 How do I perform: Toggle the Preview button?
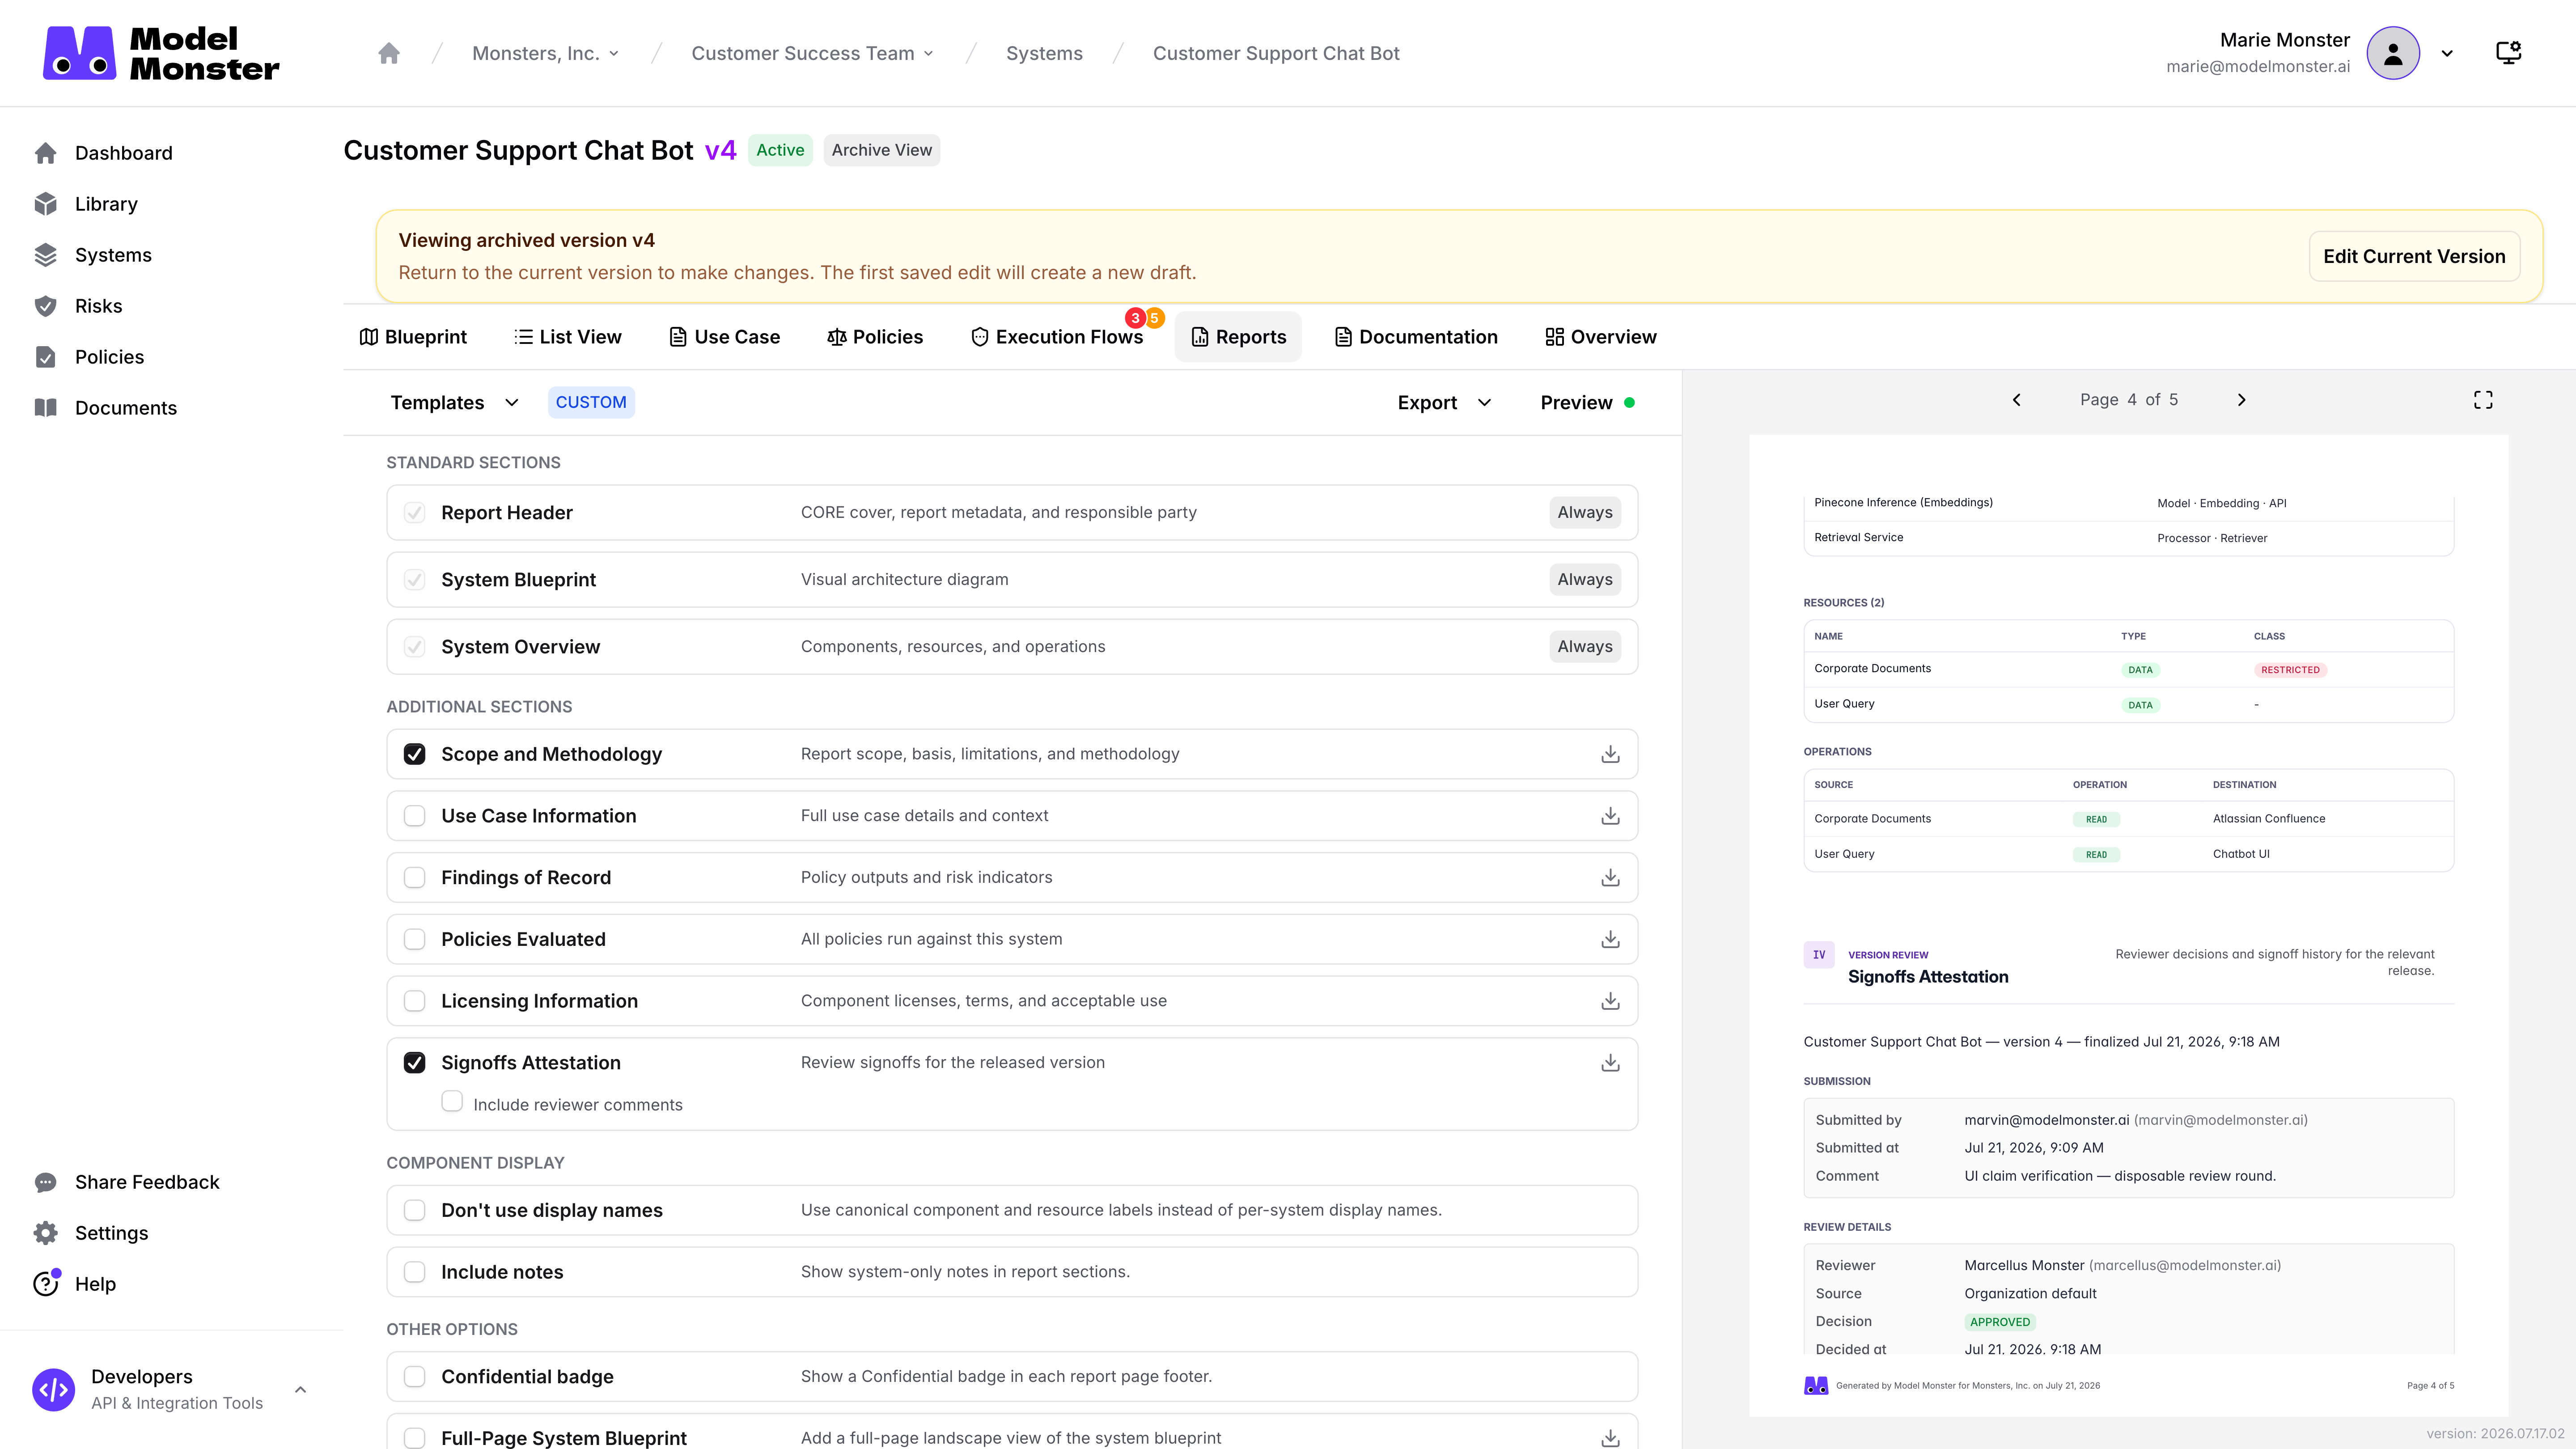click(x=1588, y=402)
